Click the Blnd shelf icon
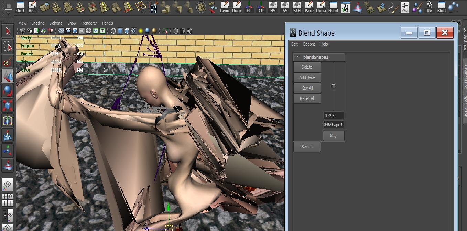The image size is (467, 231). [x=441, y=7]
